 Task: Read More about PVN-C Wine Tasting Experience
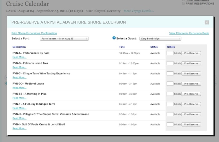(x=19, y=78)
